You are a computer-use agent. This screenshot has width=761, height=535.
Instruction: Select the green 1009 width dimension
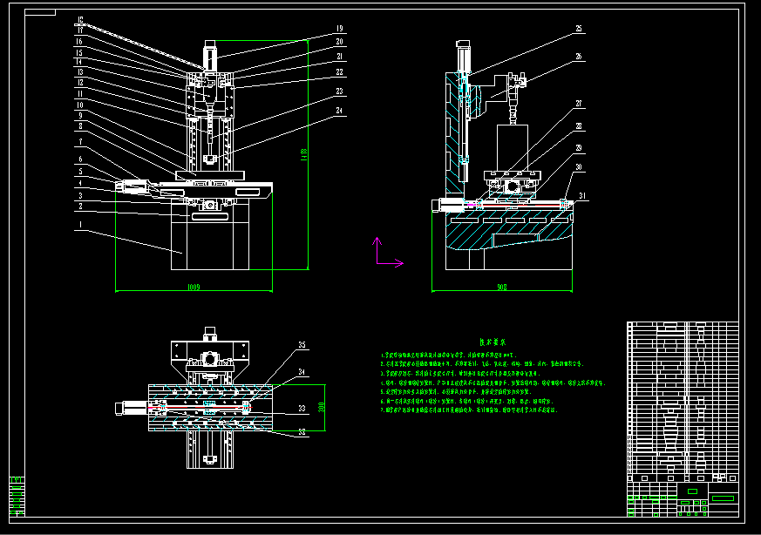click(x=194, y=288)
